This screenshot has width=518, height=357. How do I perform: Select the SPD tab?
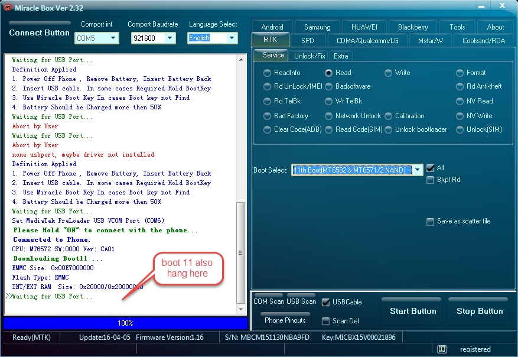[308, 40]
